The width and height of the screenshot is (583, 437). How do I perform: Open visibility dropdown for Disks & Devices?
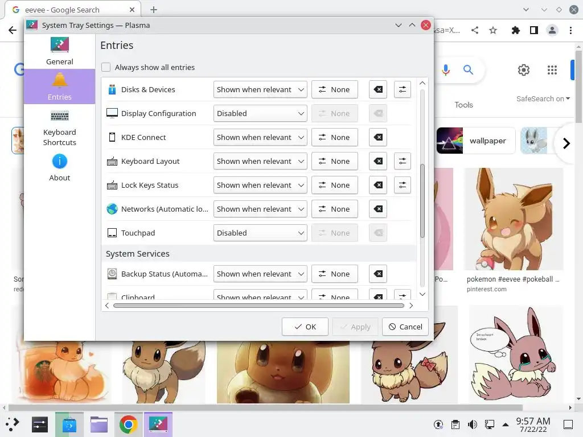pos(260,89)
